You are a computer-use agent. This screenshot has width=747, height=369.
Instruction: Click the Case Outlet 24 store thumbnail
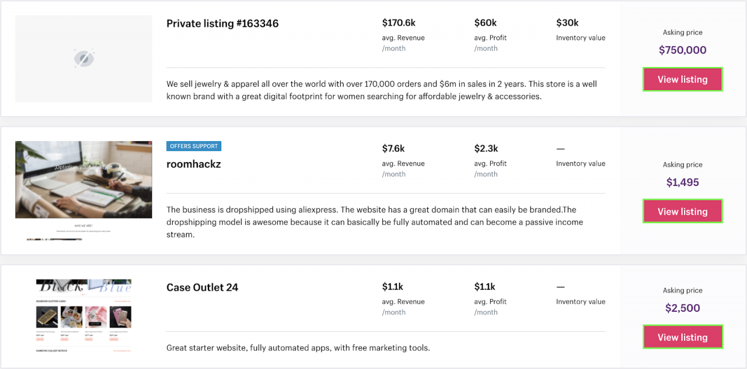point(83,315)
